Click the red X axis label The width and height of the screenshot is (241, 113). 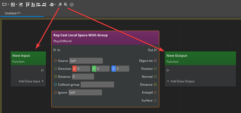(75, 69)
